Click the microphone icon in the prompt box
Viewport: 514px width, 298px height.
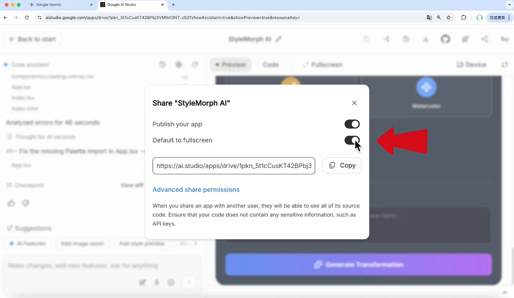click(157, 283)
